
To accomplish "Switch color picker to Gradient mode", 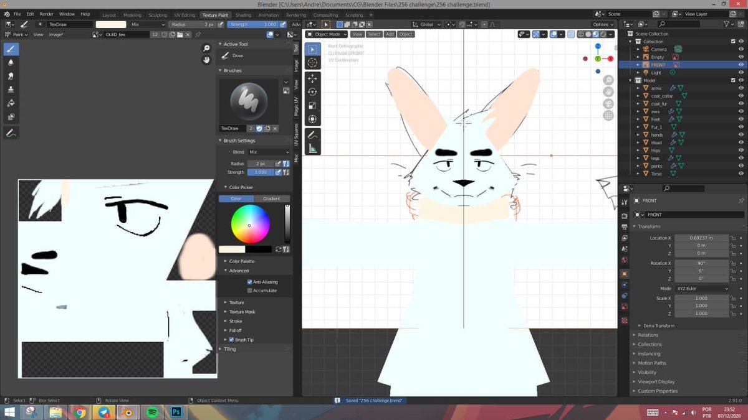I will pyautogui.click(x=272, y=198).
